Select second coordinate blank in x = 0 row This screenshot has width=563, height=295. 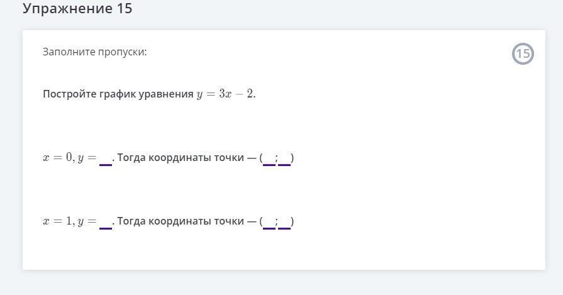click(284, 159)
